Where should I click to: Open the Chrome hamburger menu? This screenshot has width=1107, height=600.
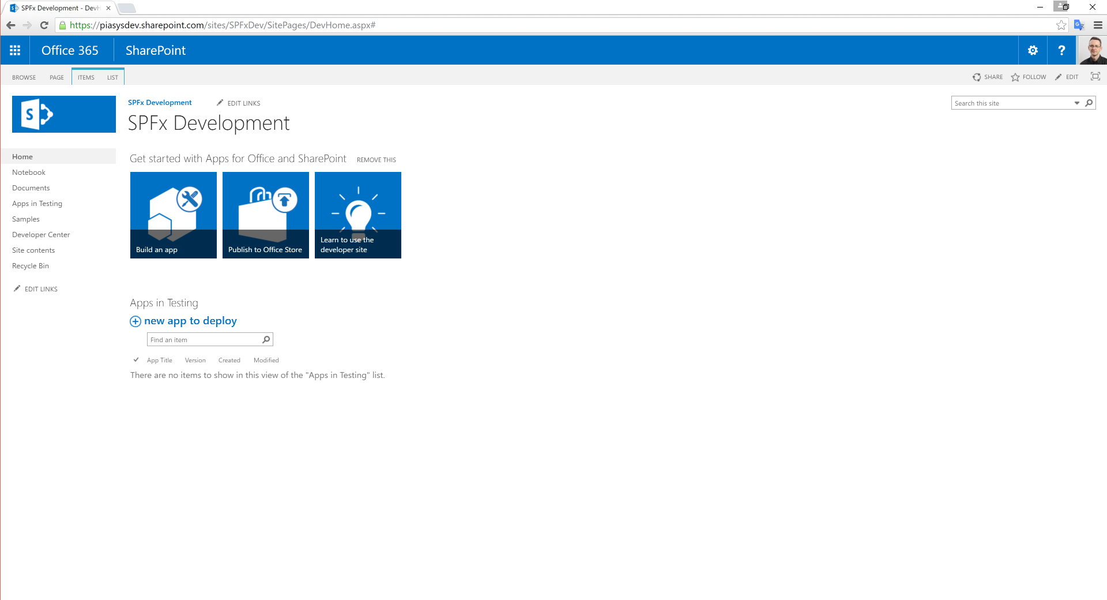(1098, 25)
